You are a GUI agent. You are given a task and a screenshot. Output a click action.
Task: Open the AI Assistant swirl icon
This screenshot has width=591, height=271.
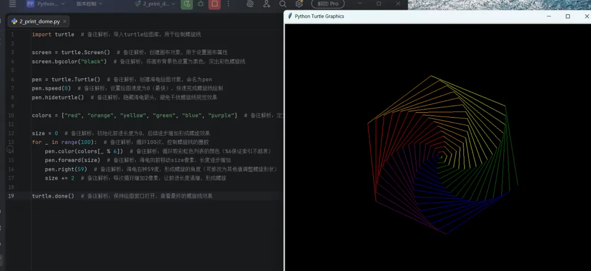[250, 4]
